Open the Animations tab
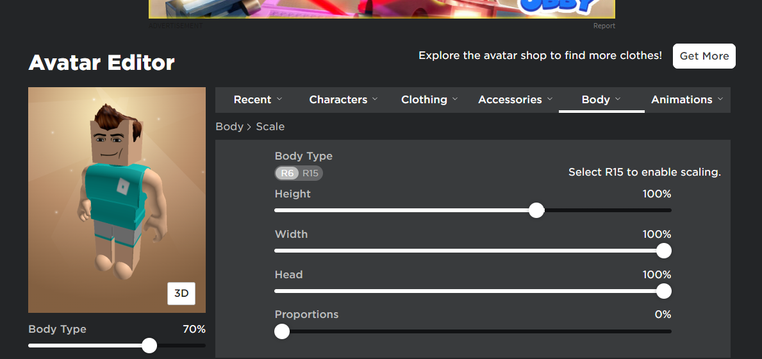 [x=687, y=99]
